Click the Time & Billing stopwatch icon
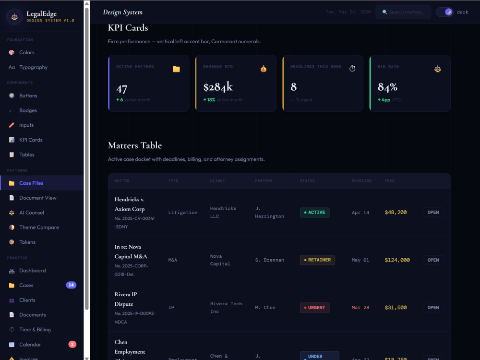 (x=12, y=330)
